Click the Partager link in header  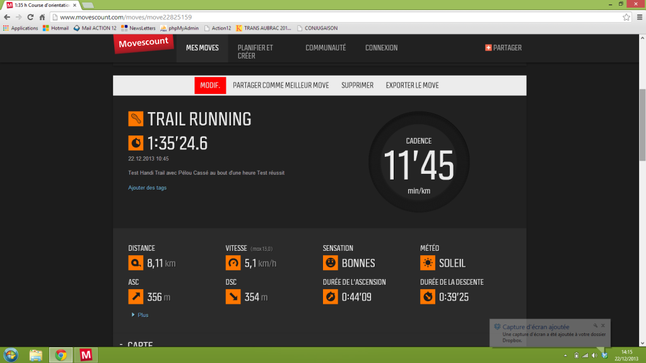[508, 48]
